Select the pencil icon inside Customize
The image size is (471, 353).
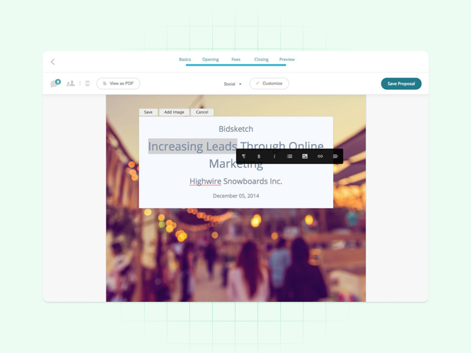[257, 83]
